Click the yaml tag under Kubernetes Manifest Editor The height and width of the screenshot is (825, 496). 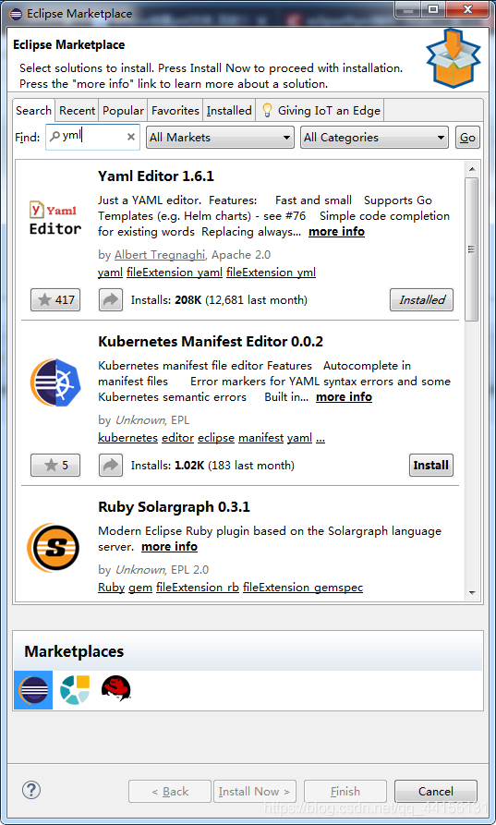[x=299, y=438]
